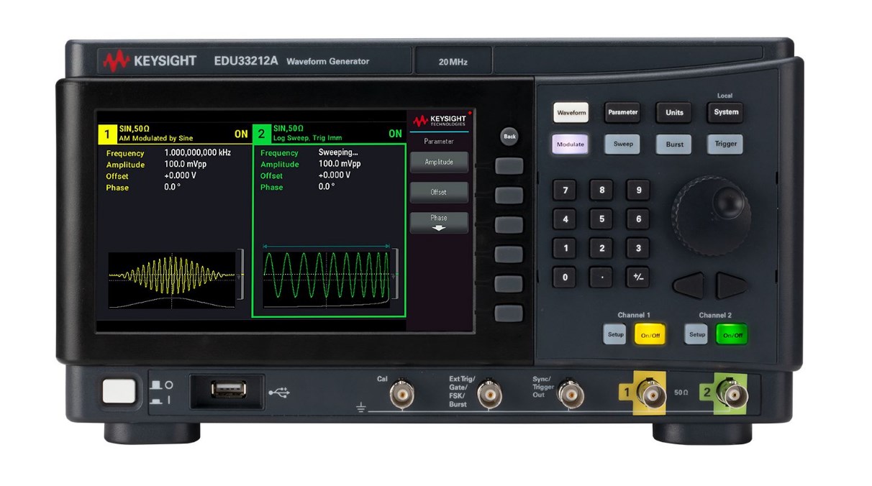Select the channel 2 green tab header

pyautogui.click(x=329, y=133)
